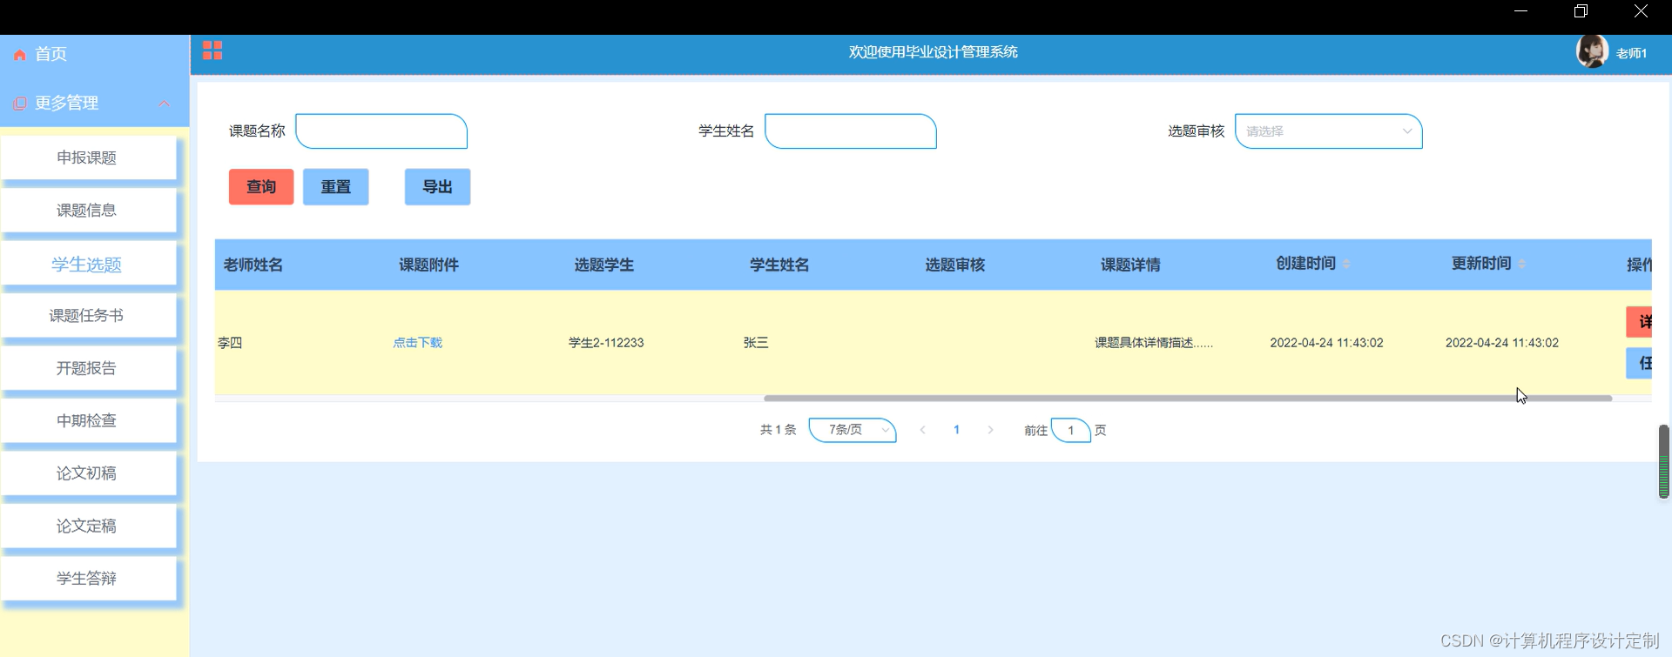
Task: Focus the 课题名称 input field
Action: 381,131
